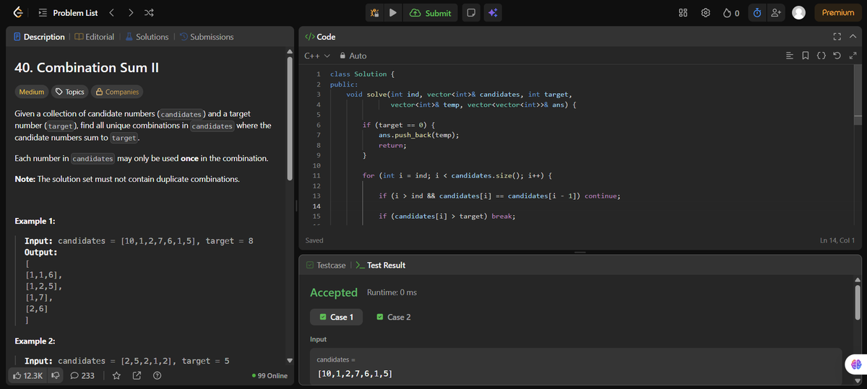Click the streak flame counter

pyautogui.click(x=731, y=13)
